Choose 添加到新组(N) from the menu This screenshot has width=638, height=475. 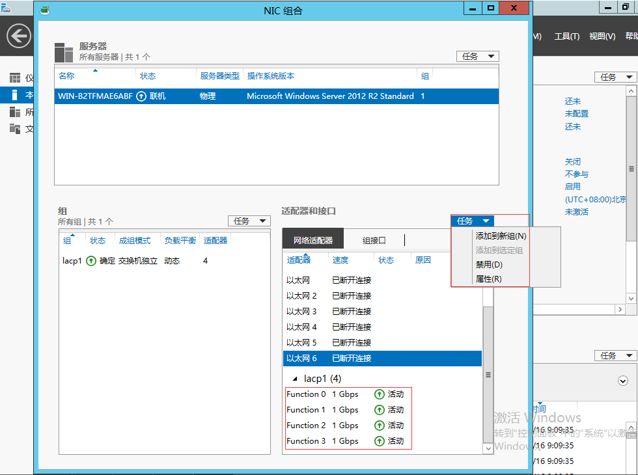pyautogui.click(x=501, y=236)
